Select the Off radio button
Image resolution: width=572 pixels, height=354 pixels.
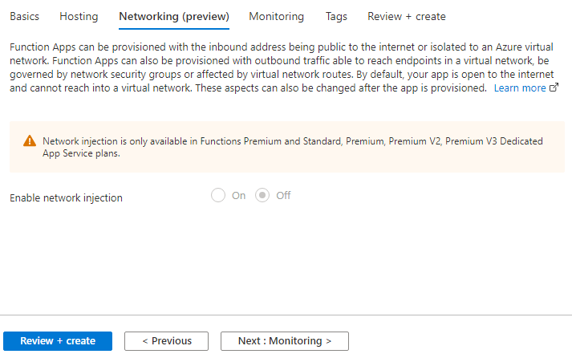coord(262,195)
